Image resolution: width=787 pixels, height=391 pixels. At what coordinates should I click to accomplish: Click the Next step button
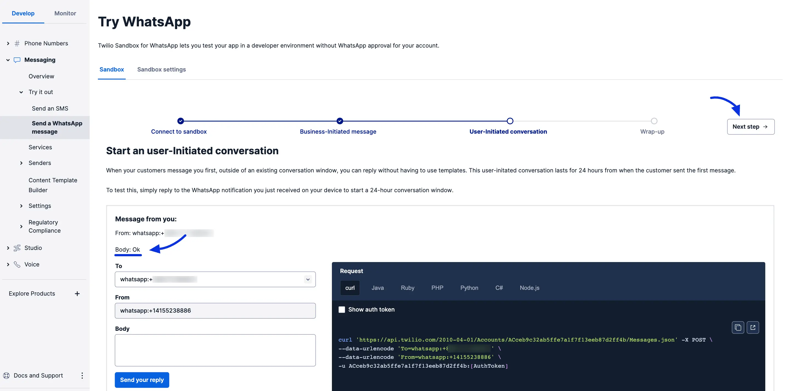pos(751,127)
